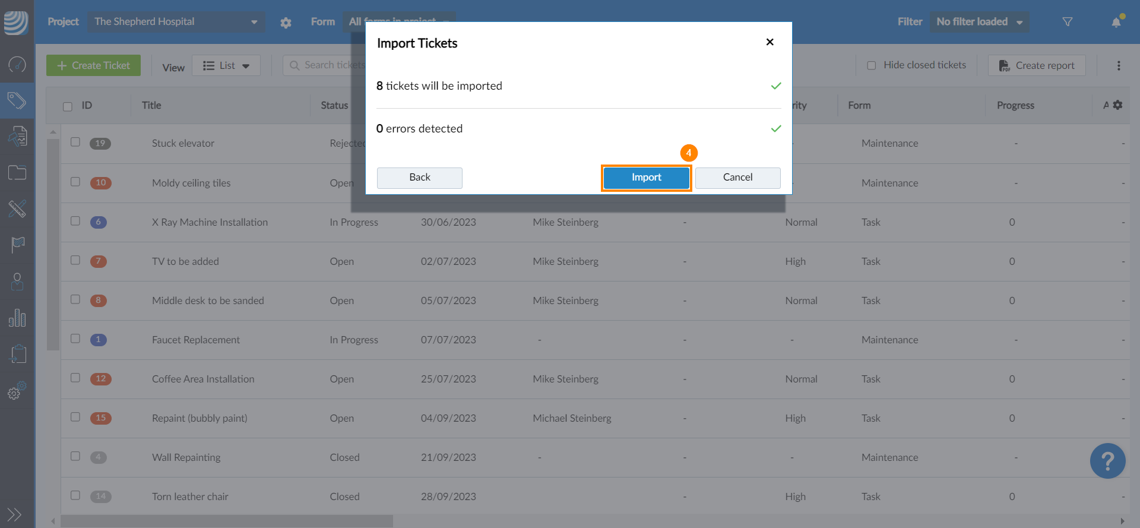Click the Back button in dialog
Viewport: 1140px width, 528px height.
click(x=419, y=178)
